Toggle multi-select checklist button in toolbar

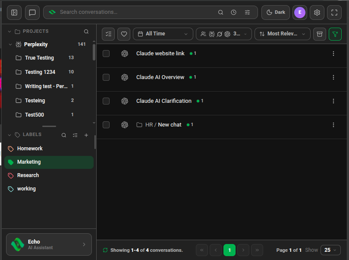108,34
